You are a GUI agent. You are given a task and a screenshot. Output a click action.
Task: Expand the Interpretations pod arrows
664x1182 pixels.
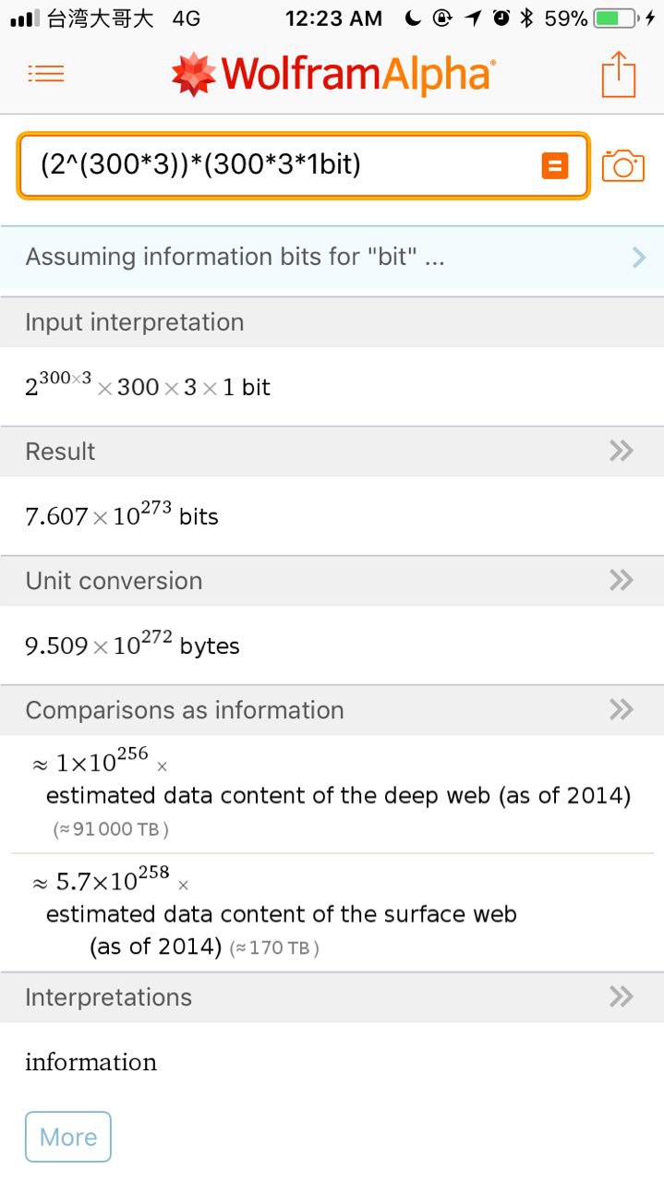[622, 996]
